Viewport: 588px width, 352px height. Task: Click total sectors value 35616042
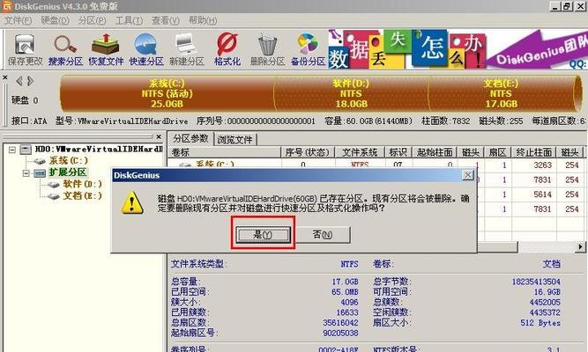point(340,323)
